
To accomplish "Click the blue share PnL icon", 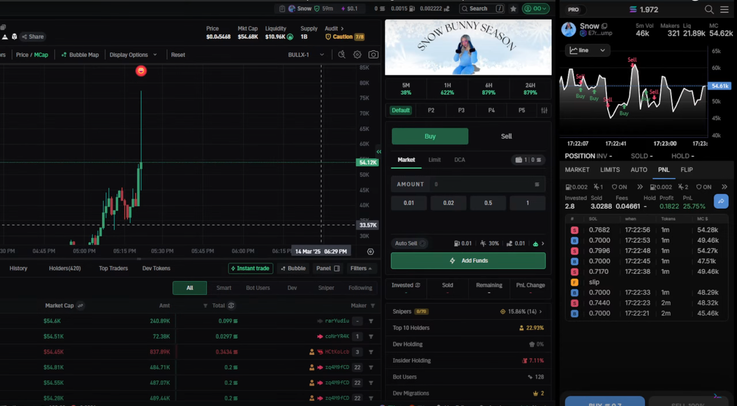I will (x=721, y=201).
